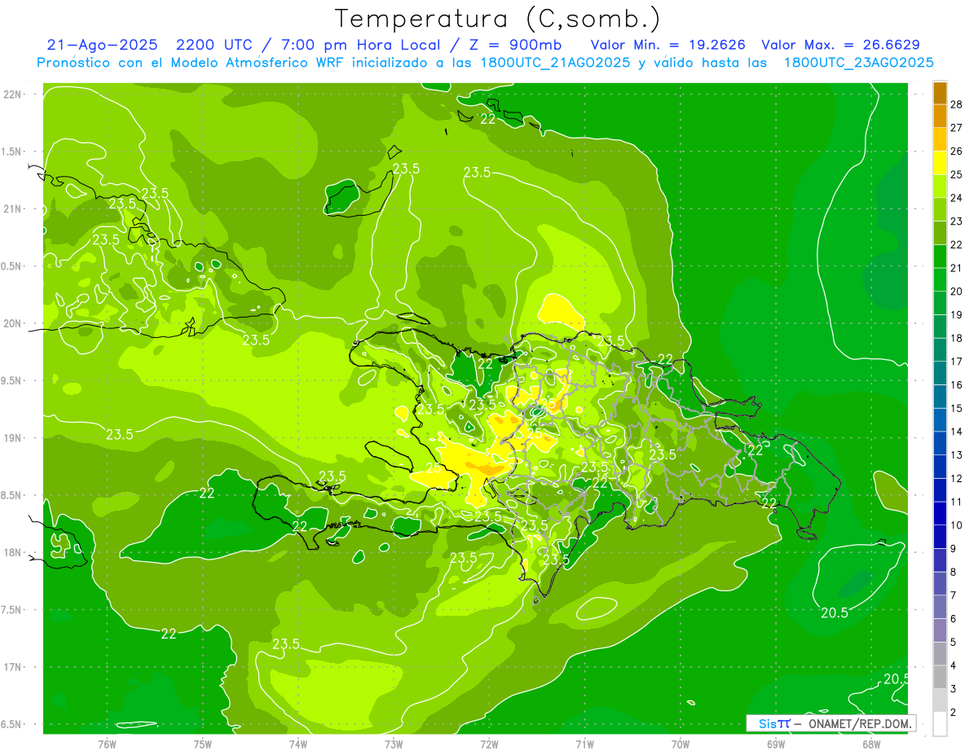Screen dimensions: 978x755
Task: Click the color scale value '12'
Action: pyautogui.click(x=957, y=478)
